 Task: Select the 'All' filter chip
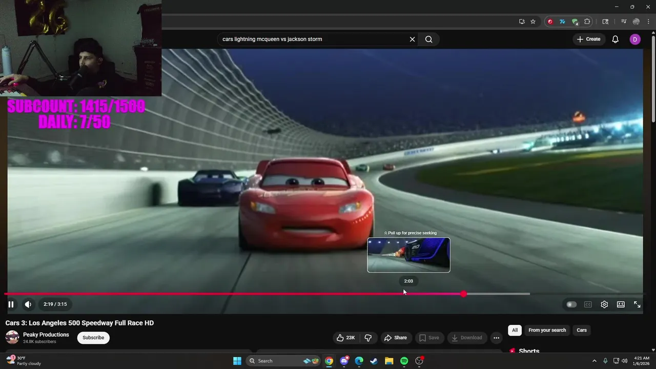(x=515, y=330)
